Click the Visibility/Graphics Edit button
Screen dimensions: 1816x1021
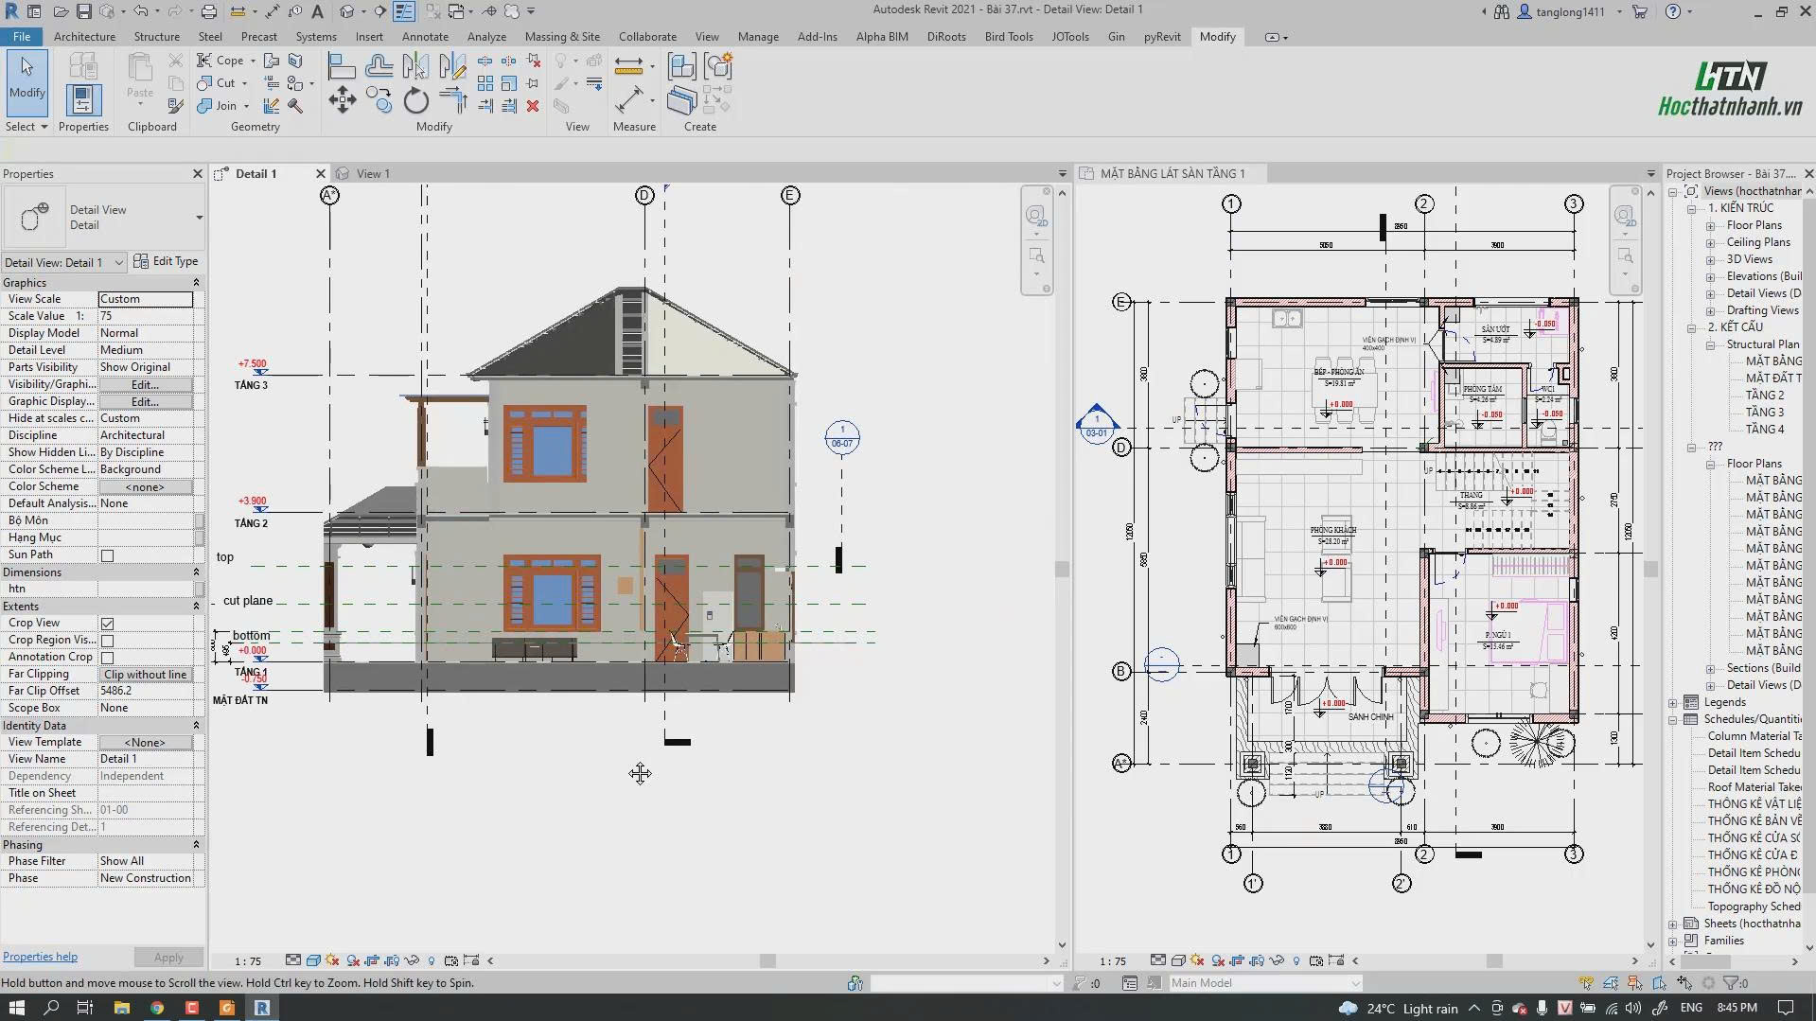(x=145, y=384)
